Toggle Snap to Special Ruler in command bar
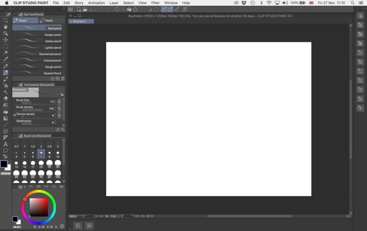The image size is (367, 231). [x=171, y=9]
